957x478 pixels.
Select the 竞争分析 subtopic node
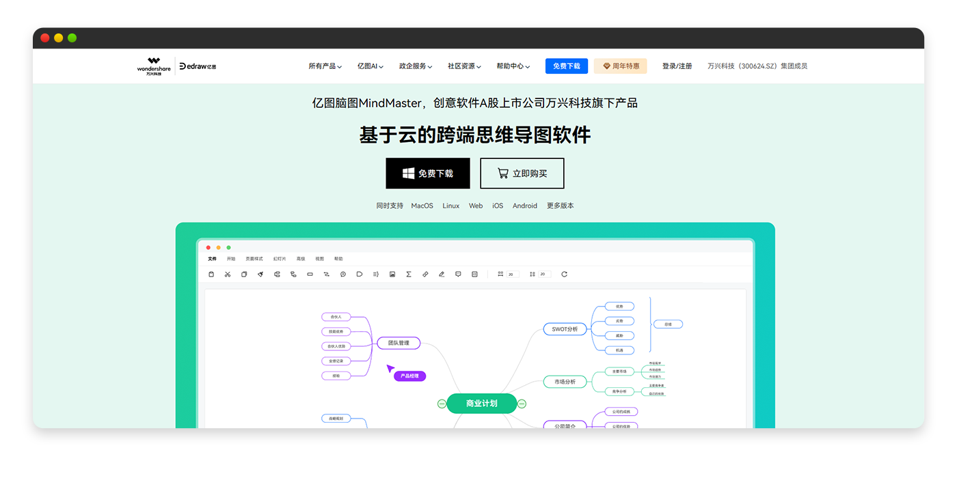coord(619,391)
